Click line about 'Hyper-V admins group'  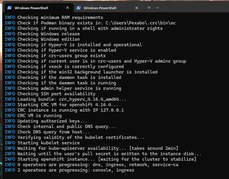click(95, 61)
